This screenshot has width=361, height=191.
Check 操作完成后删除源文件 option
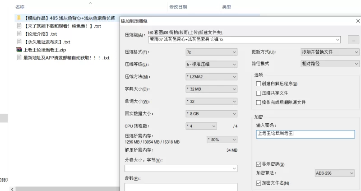point(258,102)
